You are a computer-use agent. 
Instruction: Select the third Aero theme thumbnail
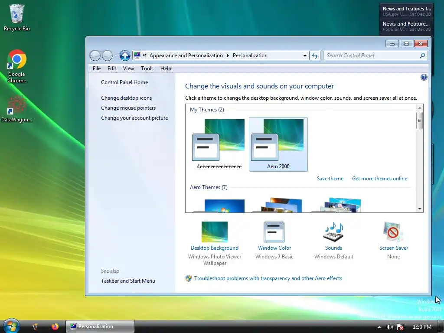coord(337,205)
